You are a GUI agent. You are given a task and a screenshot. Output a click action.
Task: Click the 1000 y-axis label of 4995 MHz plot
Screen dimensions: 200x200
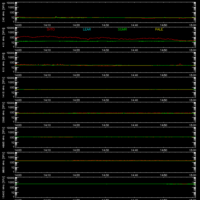[x=11, y=132]
